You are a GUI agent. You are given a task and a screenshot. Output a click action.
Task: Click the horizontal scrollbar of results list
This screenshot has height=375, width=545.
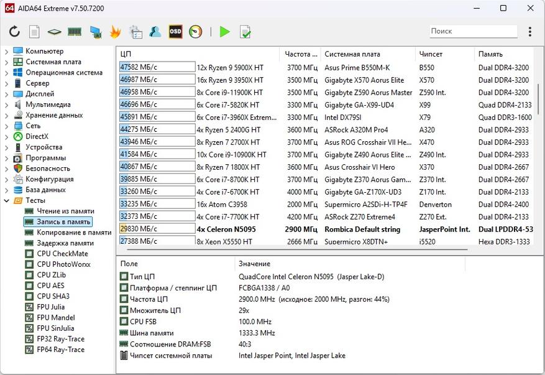pyautogui.click(x=298, y=249)
